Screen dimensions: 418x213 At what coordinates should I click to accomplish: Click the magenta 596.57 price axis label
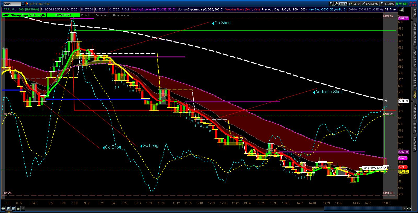coord(403,19)
